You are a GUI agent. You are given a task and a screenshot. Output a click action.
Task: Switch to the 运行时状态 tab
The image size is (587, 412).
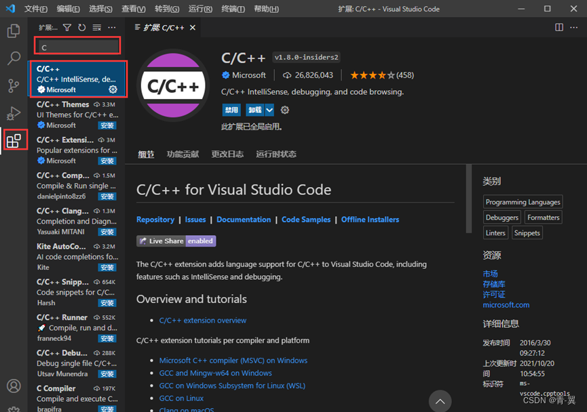click(x=276, y=154)
